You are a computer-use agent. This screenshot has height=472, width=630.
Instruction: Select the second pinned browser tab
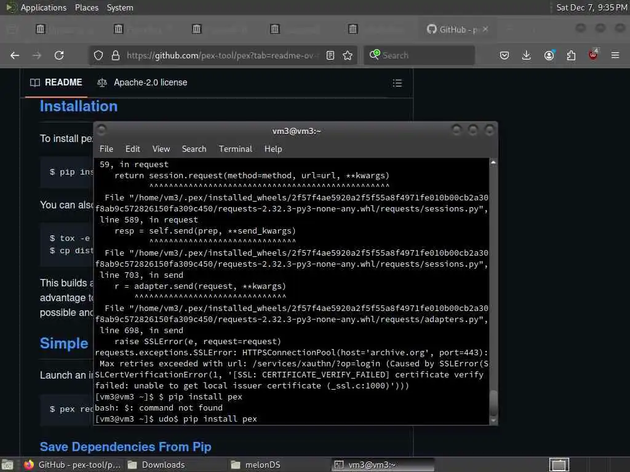(x=119, y=29)
